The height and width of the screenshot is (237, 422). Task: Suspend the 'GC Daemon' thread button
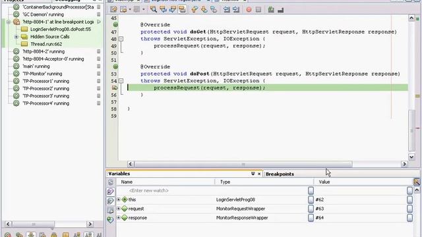(99, 14)
